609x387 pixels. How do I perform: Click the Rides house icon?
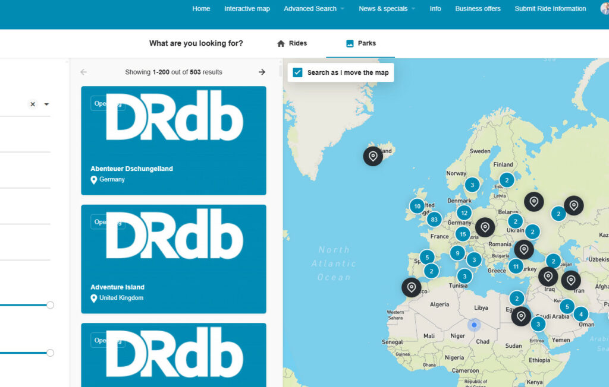point(280,43)
